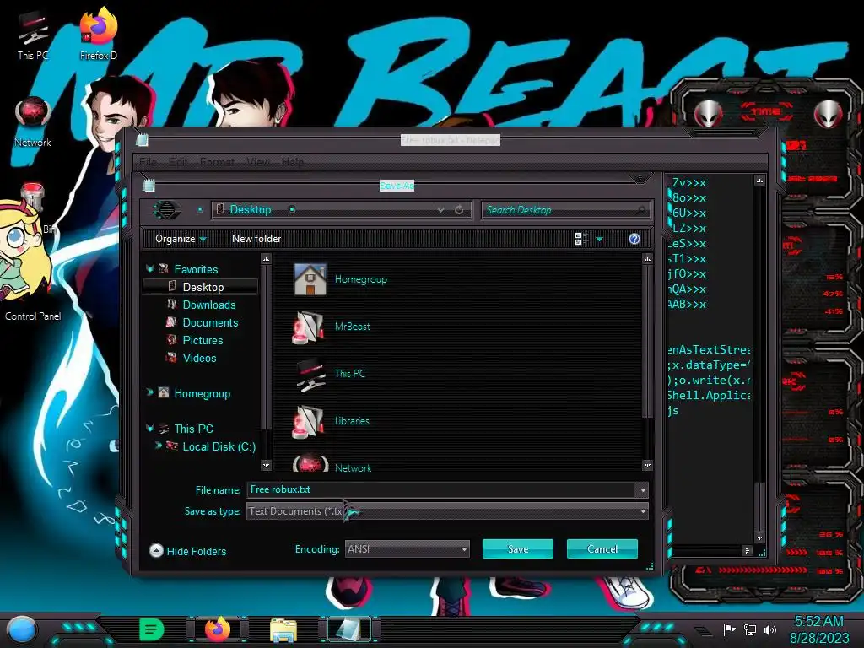Select the Notepad taskbar button
The height and width of the screenshot is (648, 864).
click(x=349, y=629)
